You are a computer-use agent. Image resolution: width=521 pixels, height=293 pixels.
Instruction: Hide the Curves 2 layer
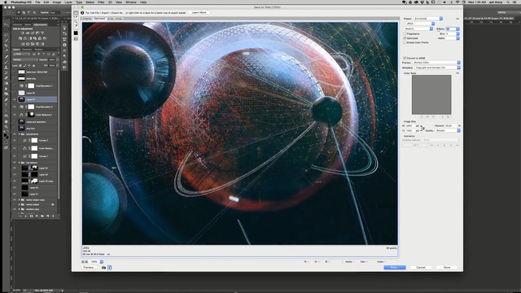[15, 140]
